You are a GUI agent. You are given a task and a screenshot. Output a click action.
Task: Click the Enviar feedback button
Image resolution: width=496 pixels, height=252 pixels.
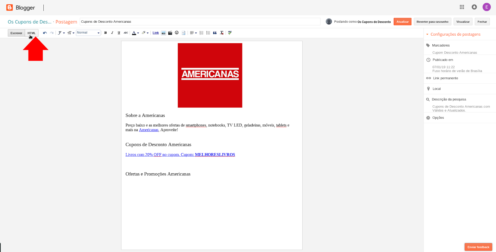click(x=478, y=247)
